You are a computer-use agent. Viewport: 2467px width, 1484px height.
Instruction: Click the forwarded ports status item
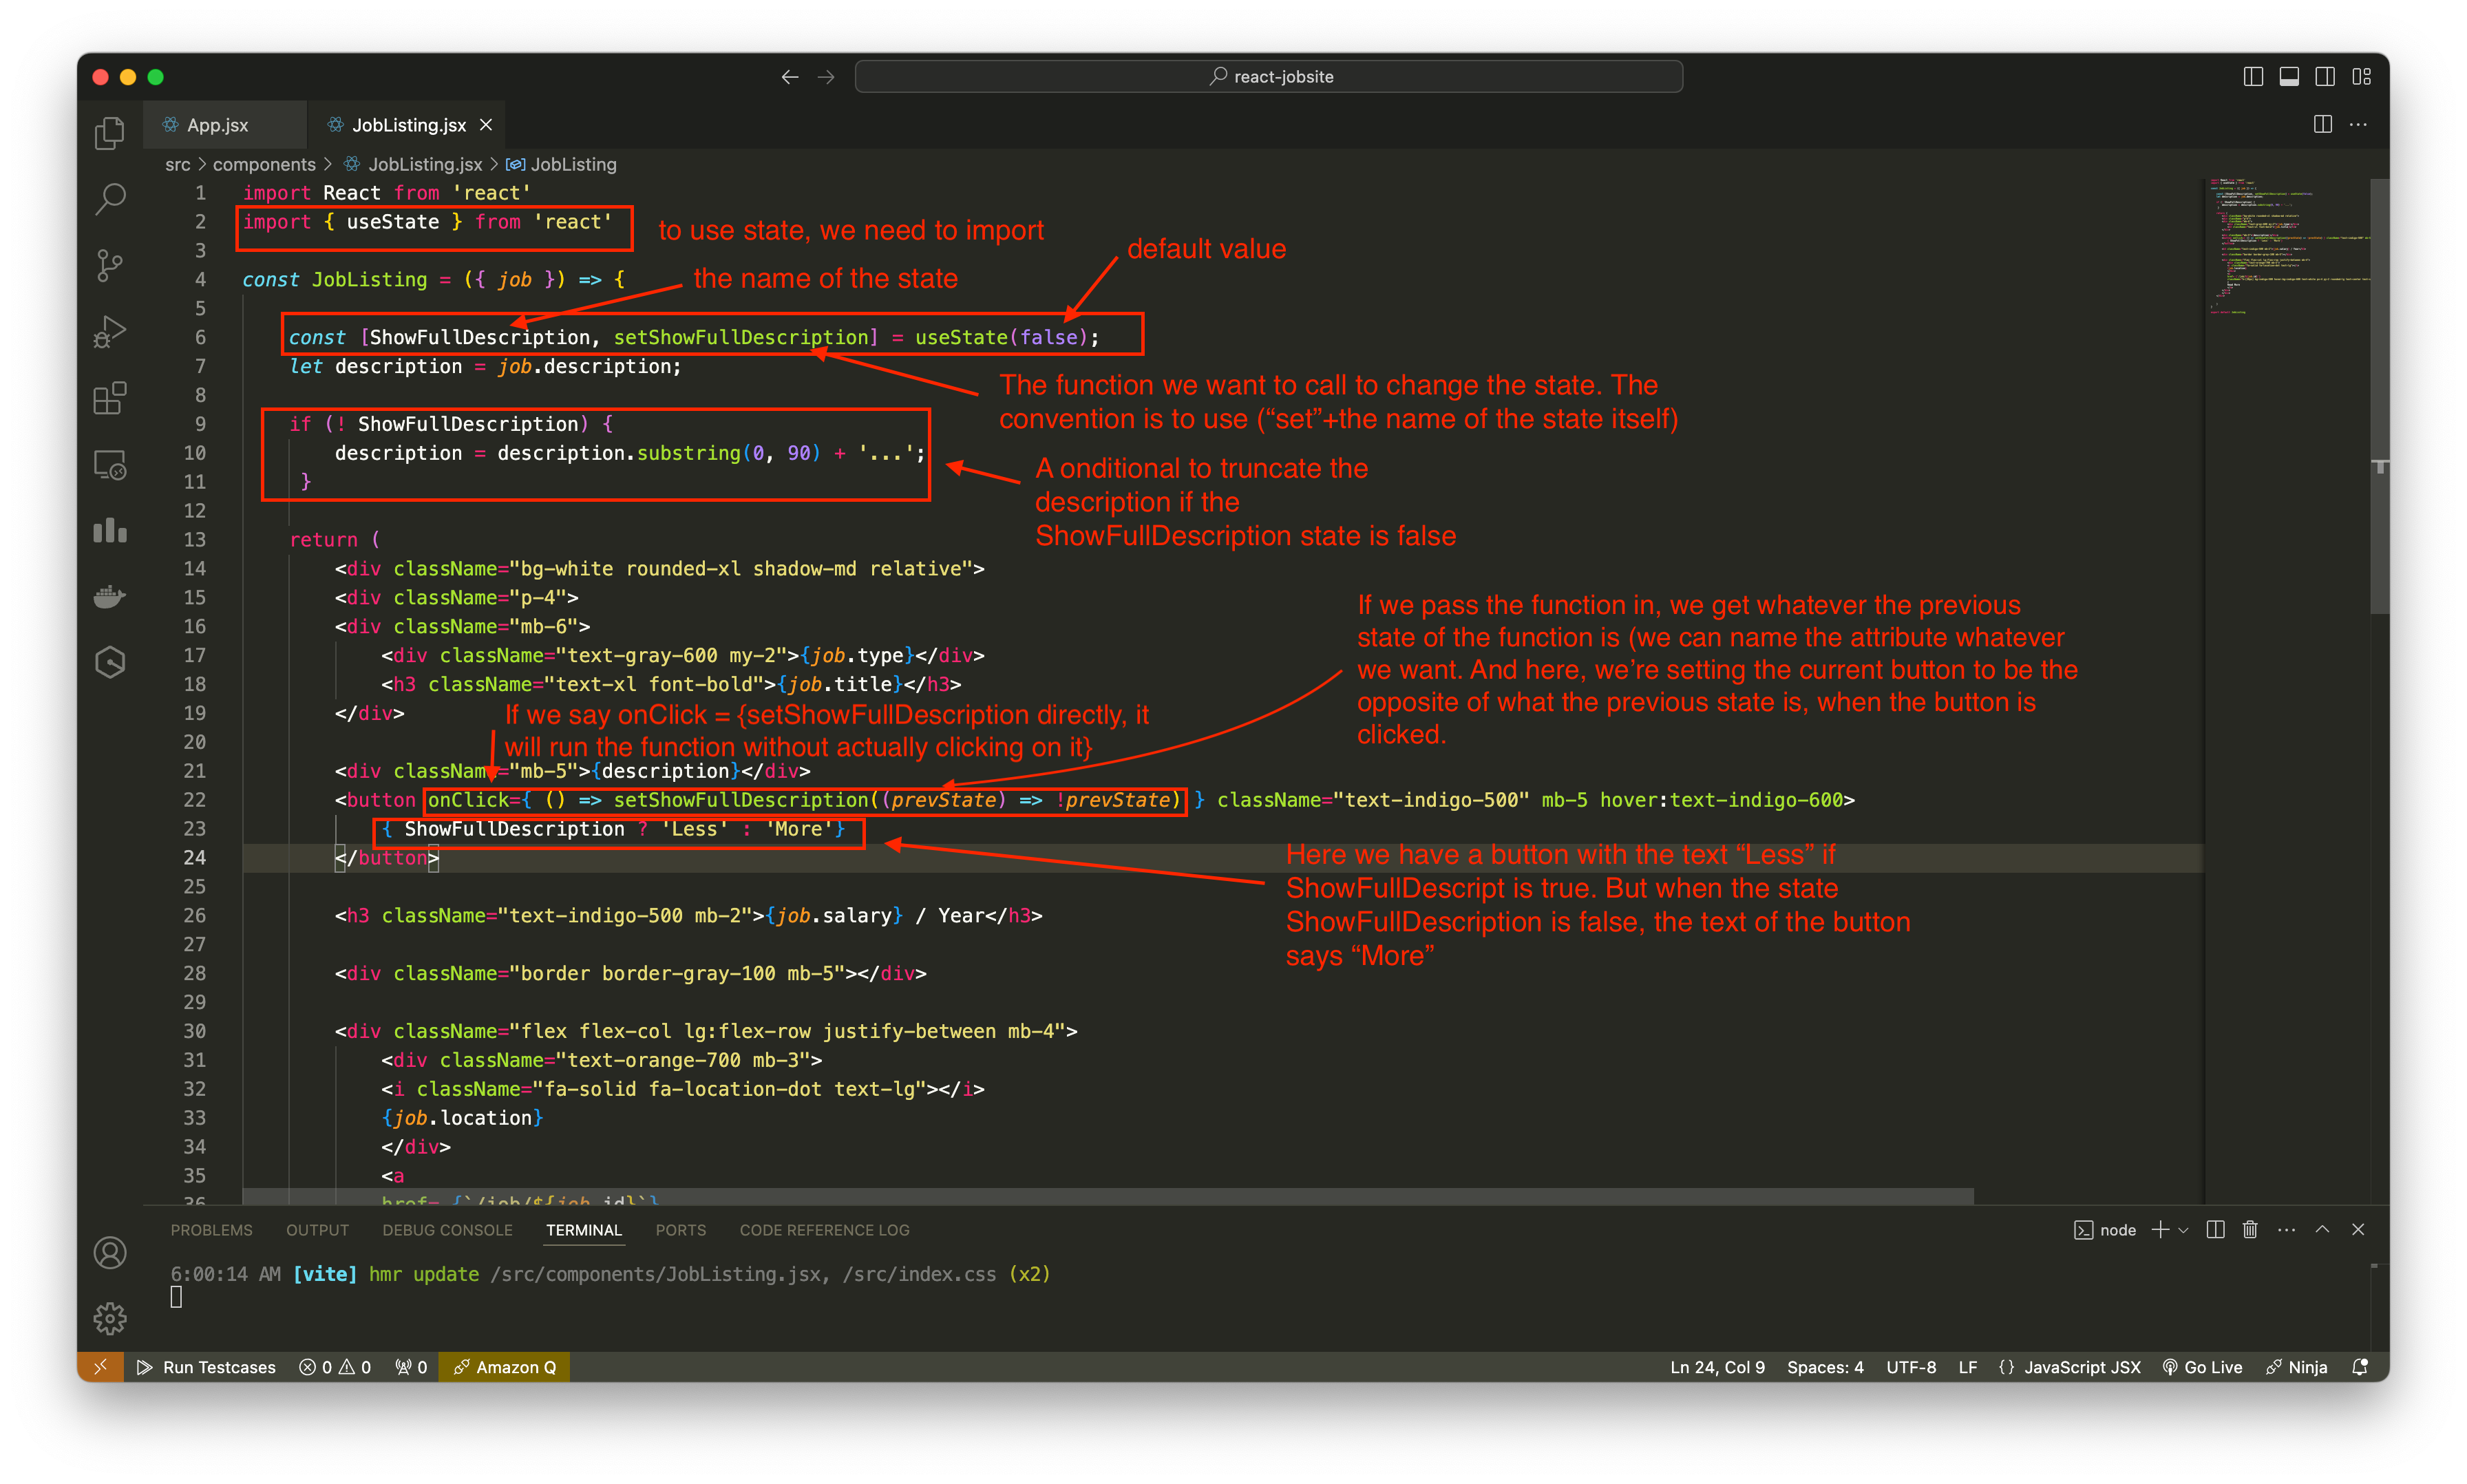[x=411, y=1367]
